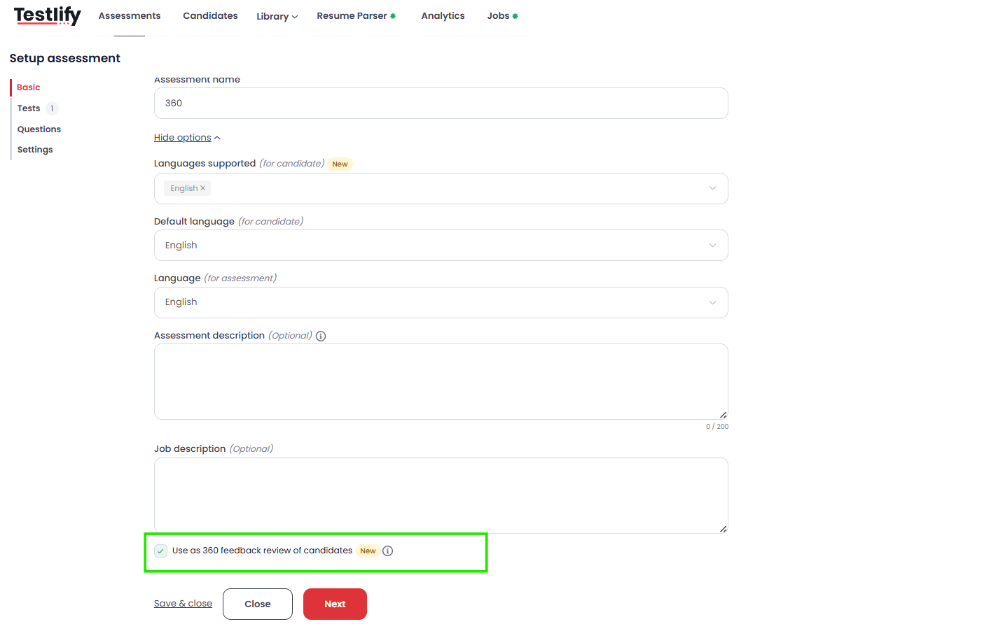Viewport: 989px width, 624px height.
Task: Select Questions setup step
Action: click(39, 129)
